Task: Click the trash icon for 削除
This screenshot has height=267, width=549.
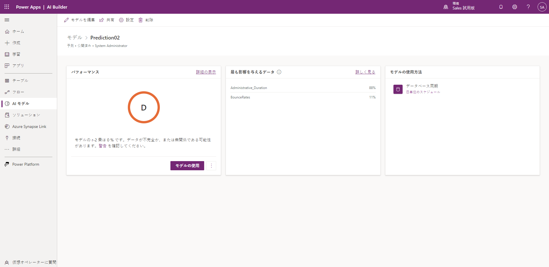Action: (x=141, y=20)
